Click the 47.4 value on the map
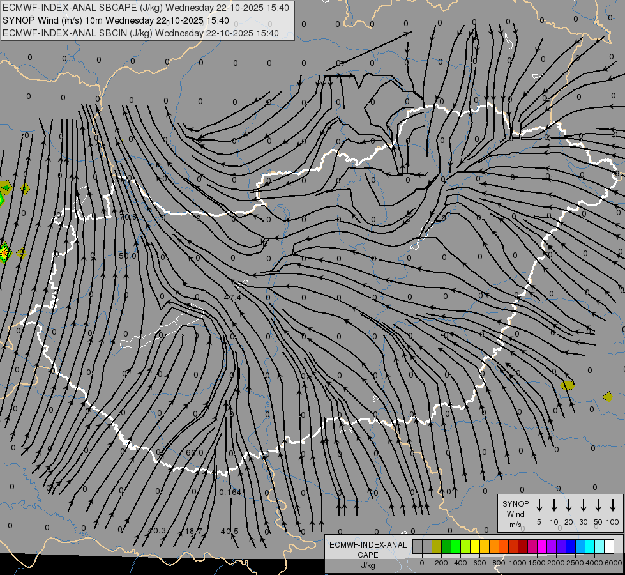625x575 pixels. point(232,298)
